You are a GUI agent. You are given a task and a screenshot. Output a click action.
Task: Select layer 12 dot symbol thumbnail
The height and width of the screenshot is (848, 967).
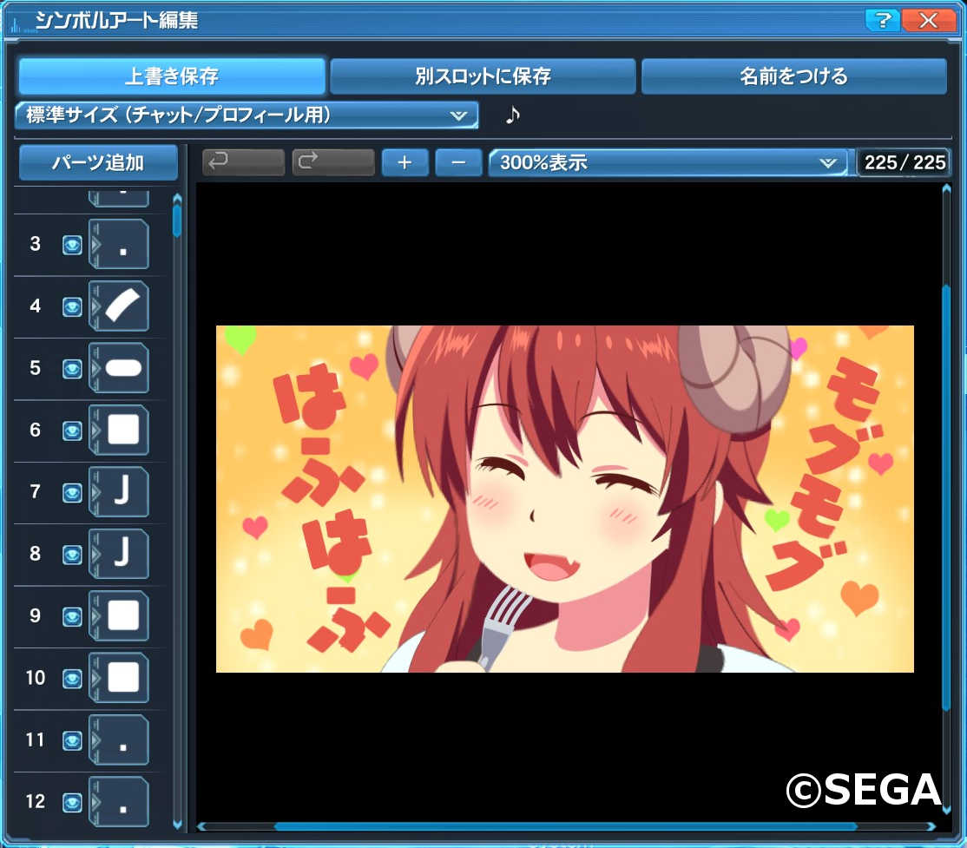coord(119,801)
